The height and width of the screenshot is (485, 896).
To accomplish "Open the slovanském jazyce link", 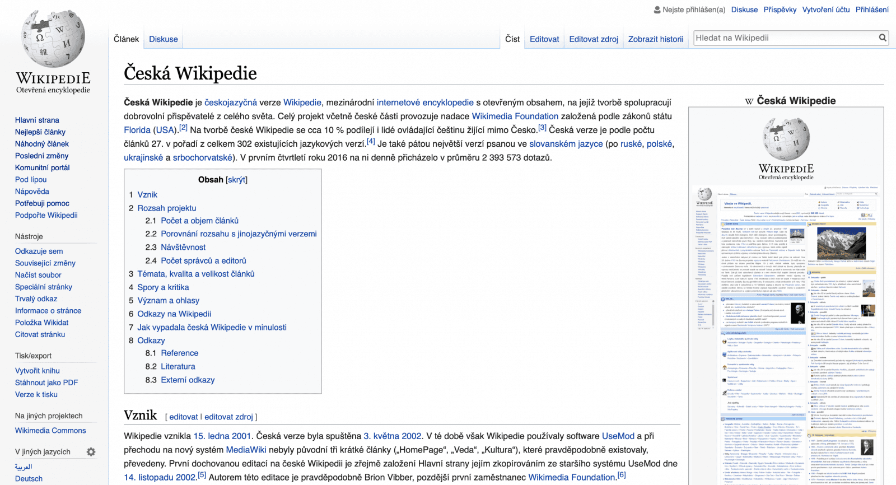I will coord(566,144).
